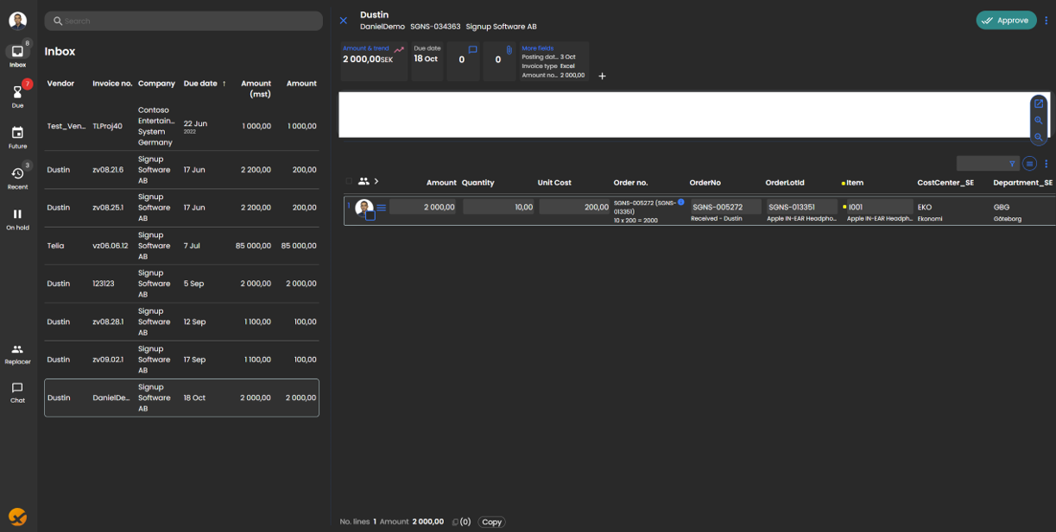Viewport: 1056px width, 532px height.
Task: Toggle the round line view button
Action: [1029, 164]
